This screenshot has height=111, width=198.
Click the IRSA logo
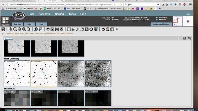point(19,16)
